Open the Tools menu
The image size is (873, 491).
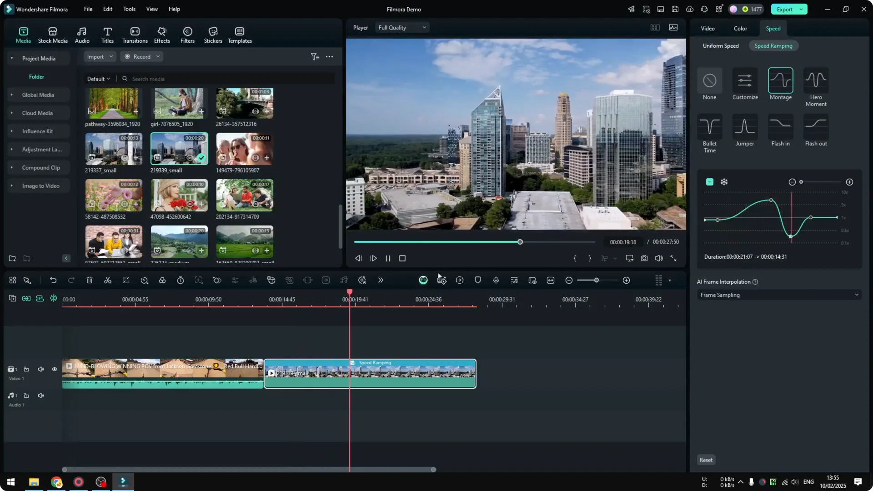pos(129,9)
